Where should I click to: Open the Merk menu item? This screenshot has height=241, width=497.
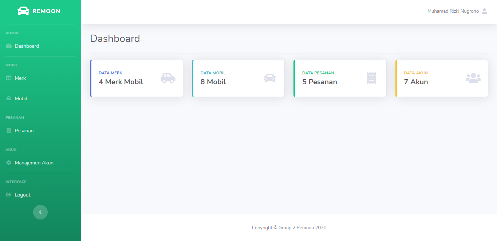coord(20,78)
